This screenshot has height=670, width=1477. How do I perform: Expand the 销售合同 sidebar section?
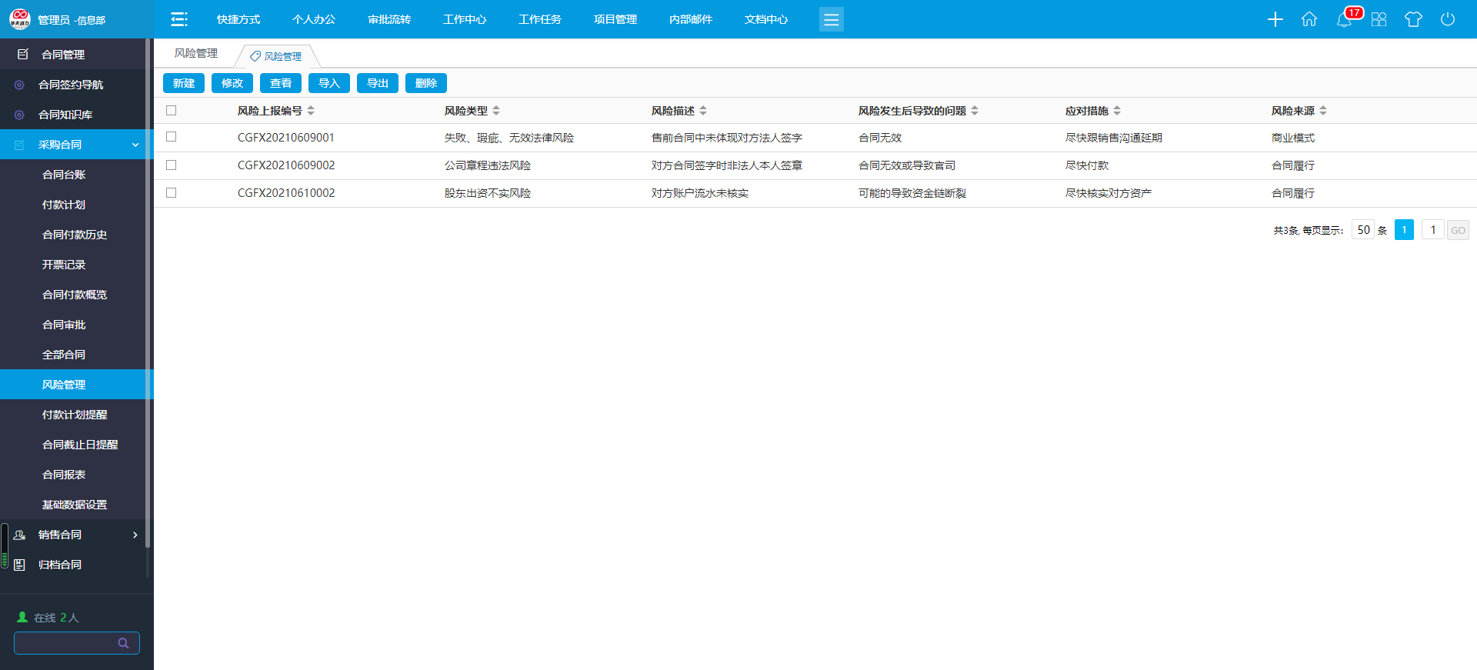[x=135, y=535]
